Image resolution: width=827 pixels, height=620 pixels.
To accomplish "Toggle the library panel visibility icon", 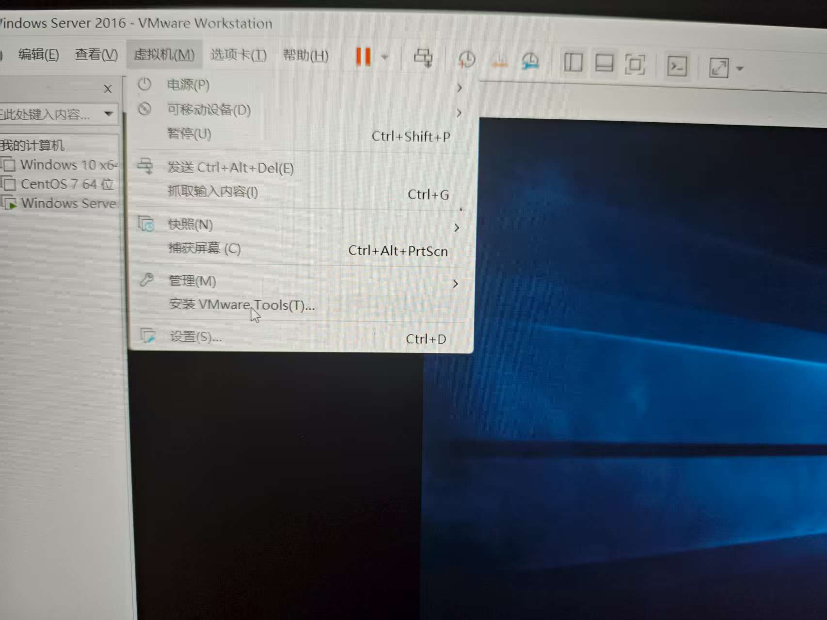I will click(573, 62).
